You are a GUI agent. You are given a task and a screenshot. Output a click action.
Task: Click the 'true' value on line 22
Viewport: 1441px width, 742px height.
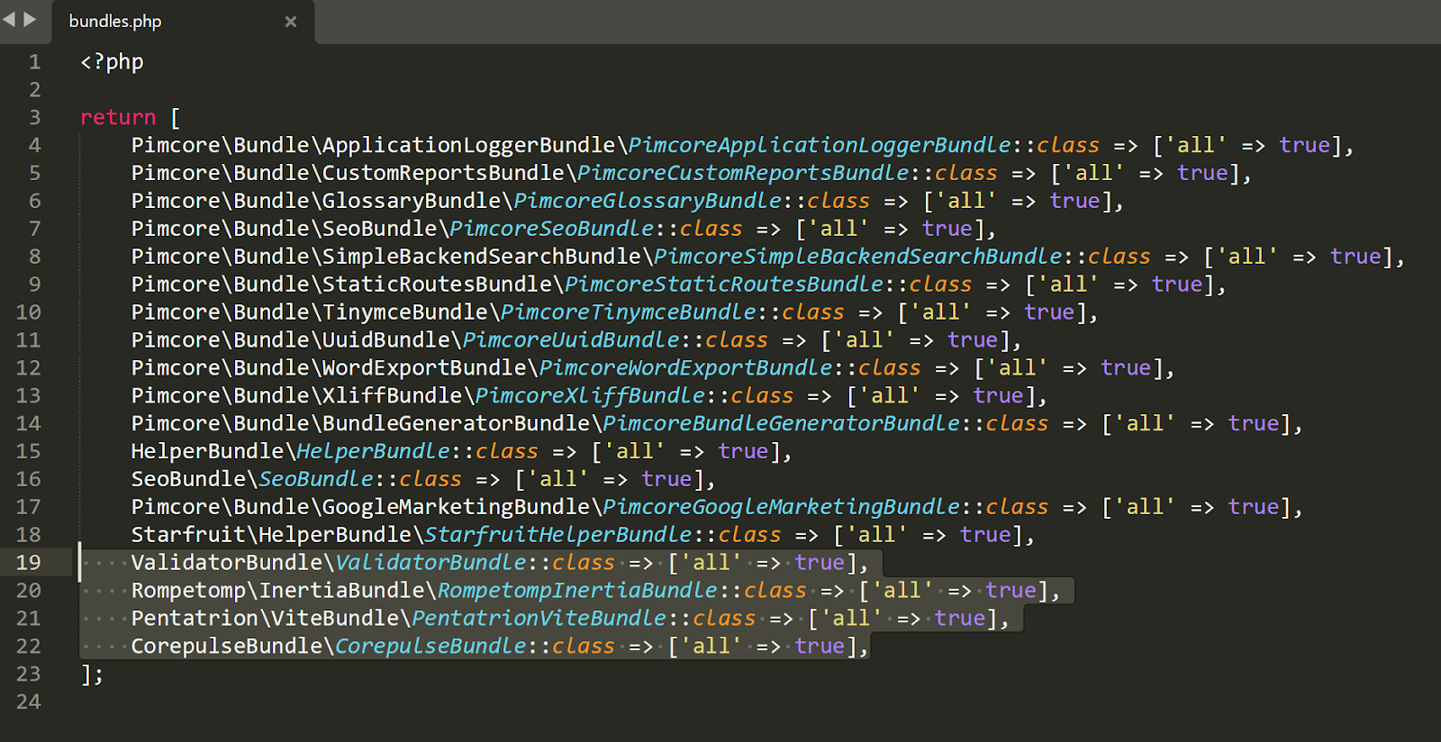tap(820, 647)
